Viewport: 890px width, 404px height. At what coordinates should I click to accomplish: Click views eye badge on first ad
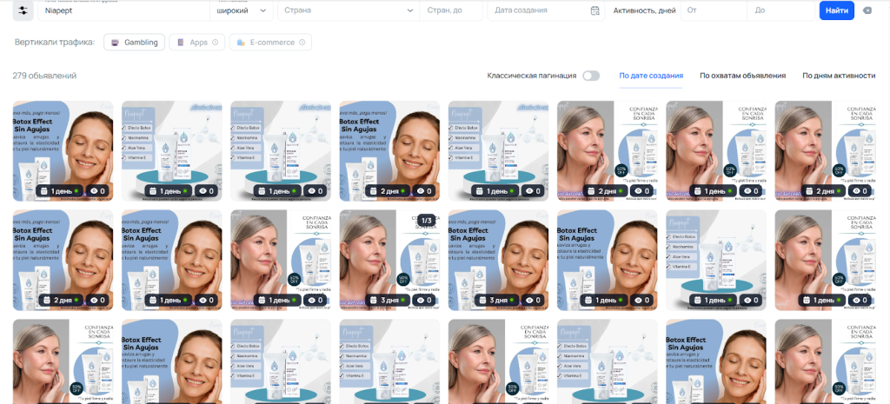[96, 191]
